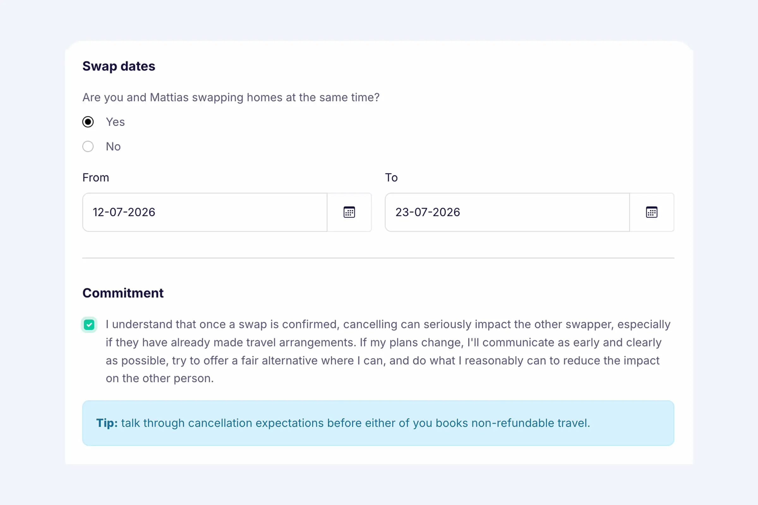The height and width of the screenshot is (505, 758).
Task: Click the From date field 12-07-2026
Action: [x=205, y=212]
